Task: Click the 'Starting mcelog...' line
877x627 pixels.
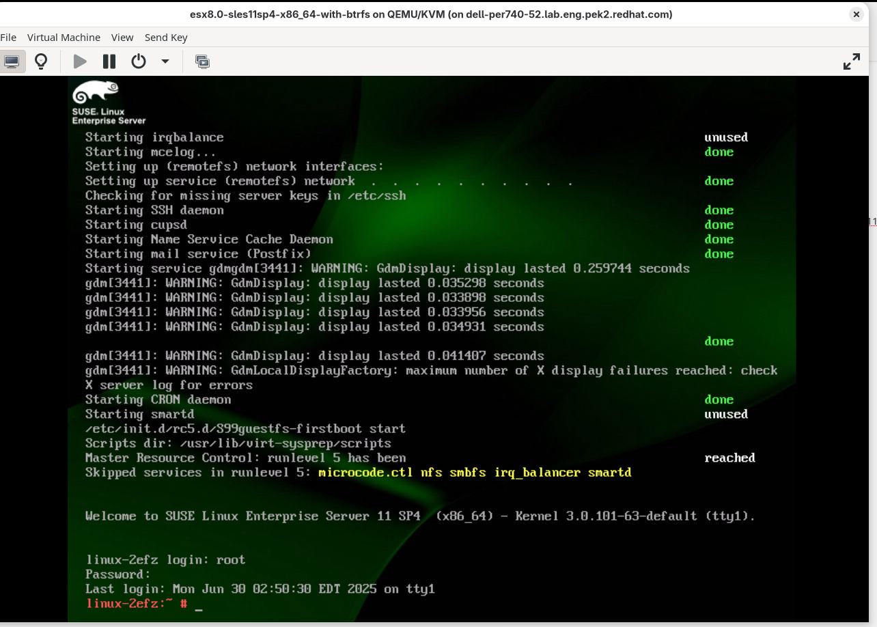Action: pyautogui.click(x=150, y=152)
